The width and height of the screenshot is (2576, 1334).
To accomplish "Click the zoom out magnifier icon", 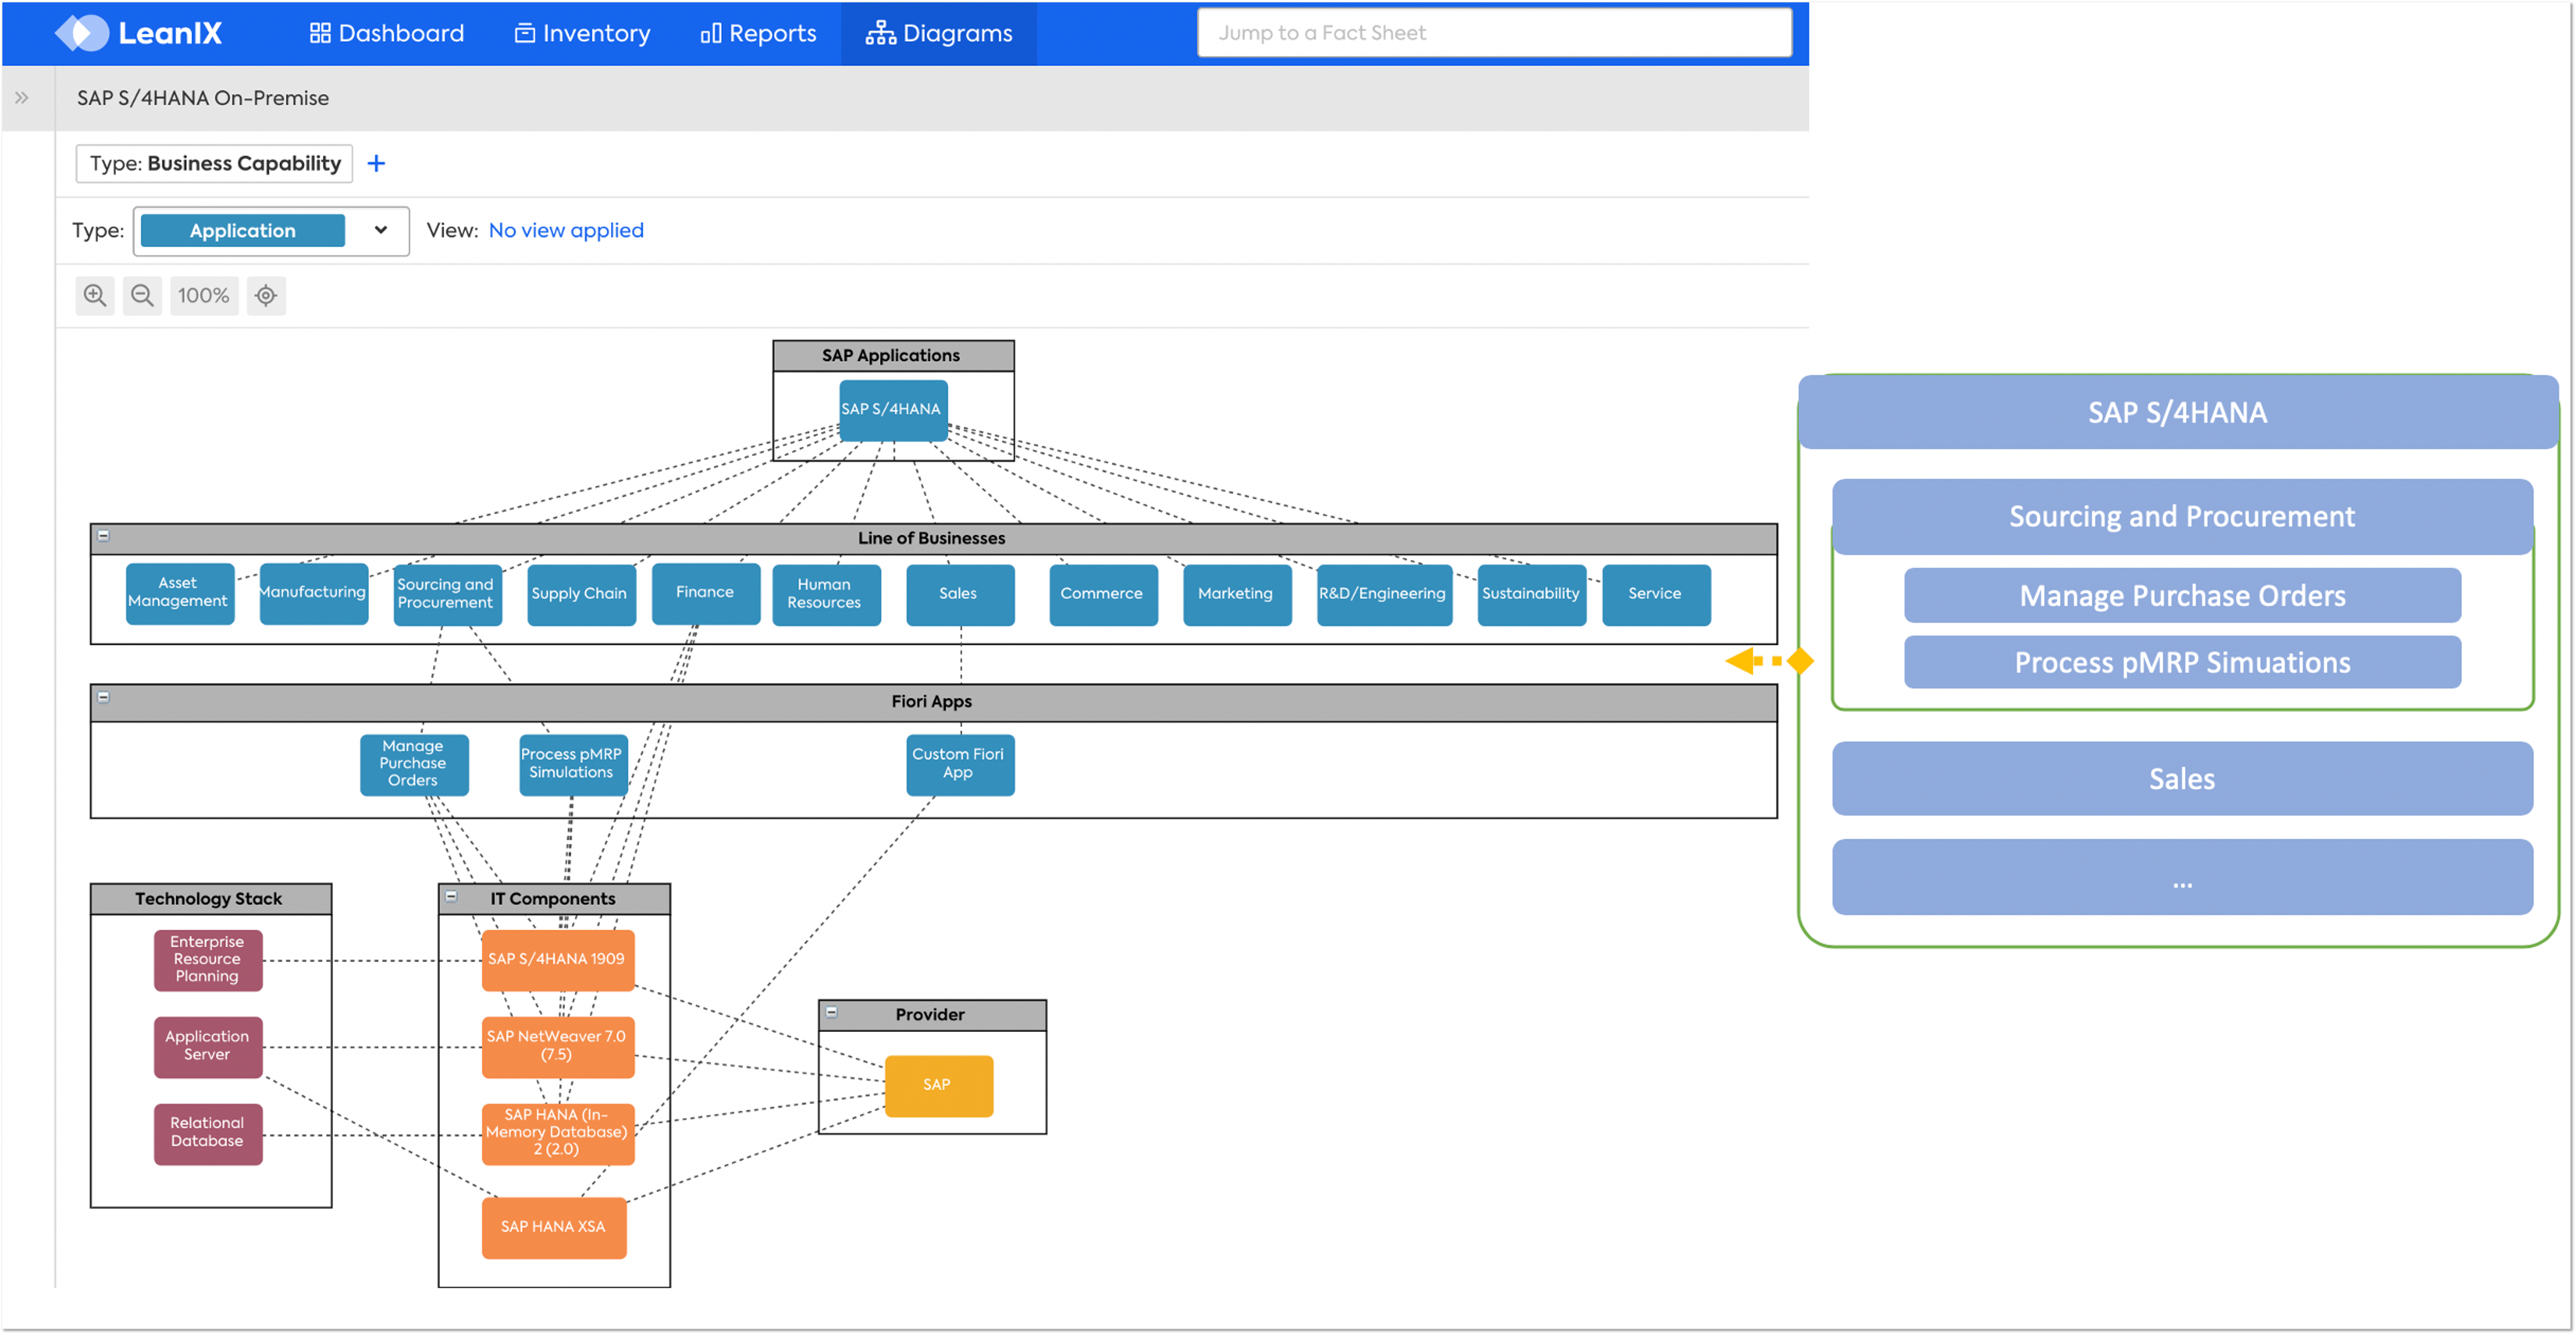I will click(142, 295).
